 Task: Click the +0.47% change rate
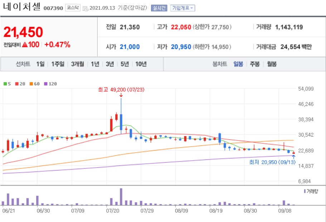(x=57, y=45)
